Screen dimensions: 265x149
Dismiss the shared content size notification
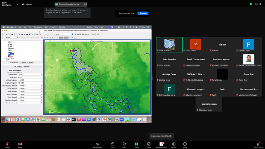88,10
